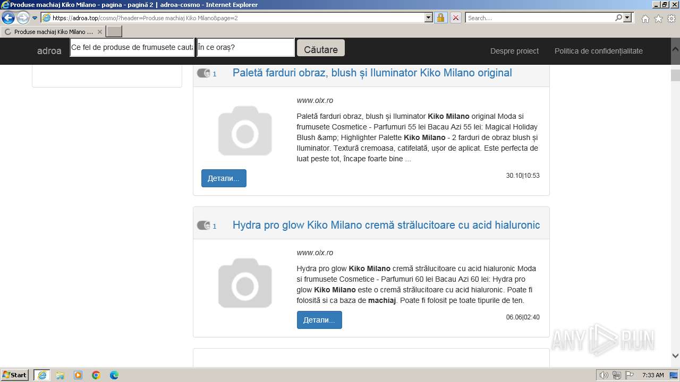Open the Hydra pro glow listing title
The height and width of the screenshot is (382, 680).
pos(386,225)
